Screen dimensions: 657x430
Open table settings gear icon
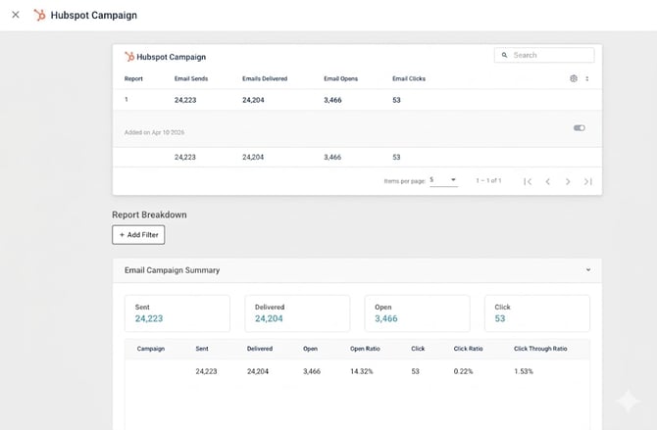tap(574, 78)
